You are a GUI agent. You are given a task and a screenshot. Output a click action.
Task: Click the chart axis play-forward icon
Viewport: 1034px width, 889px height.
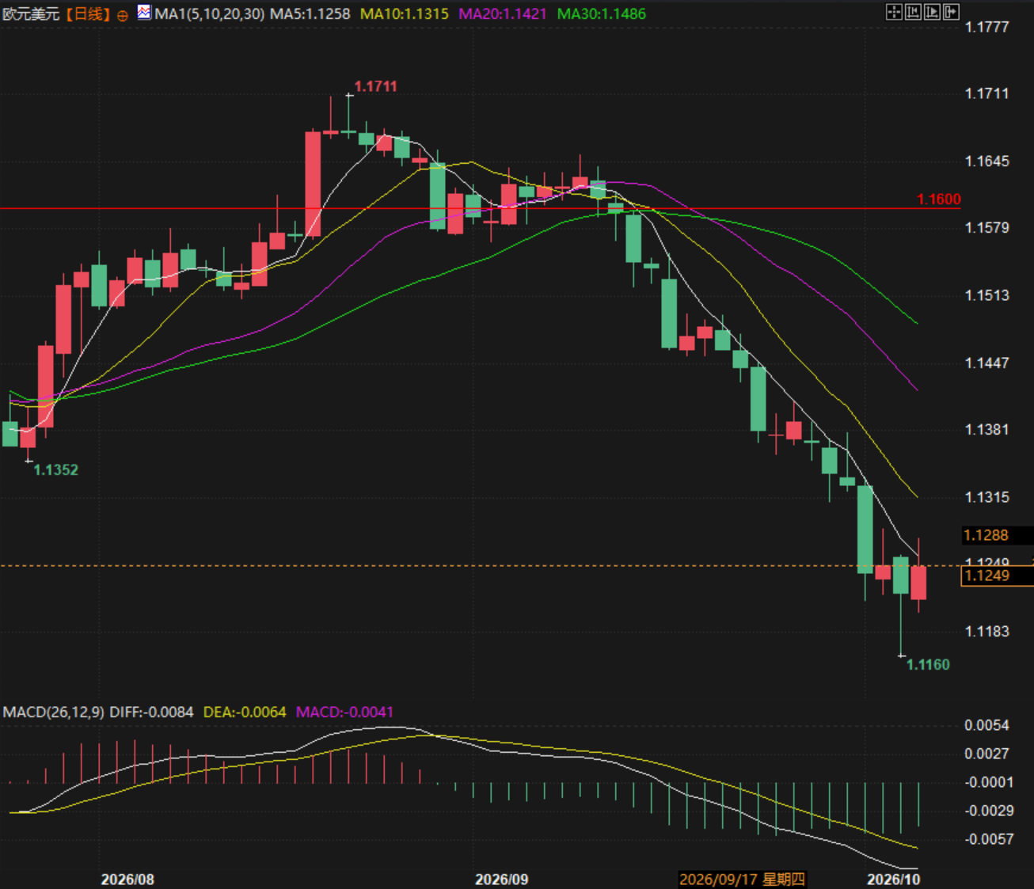coord(932,12)
